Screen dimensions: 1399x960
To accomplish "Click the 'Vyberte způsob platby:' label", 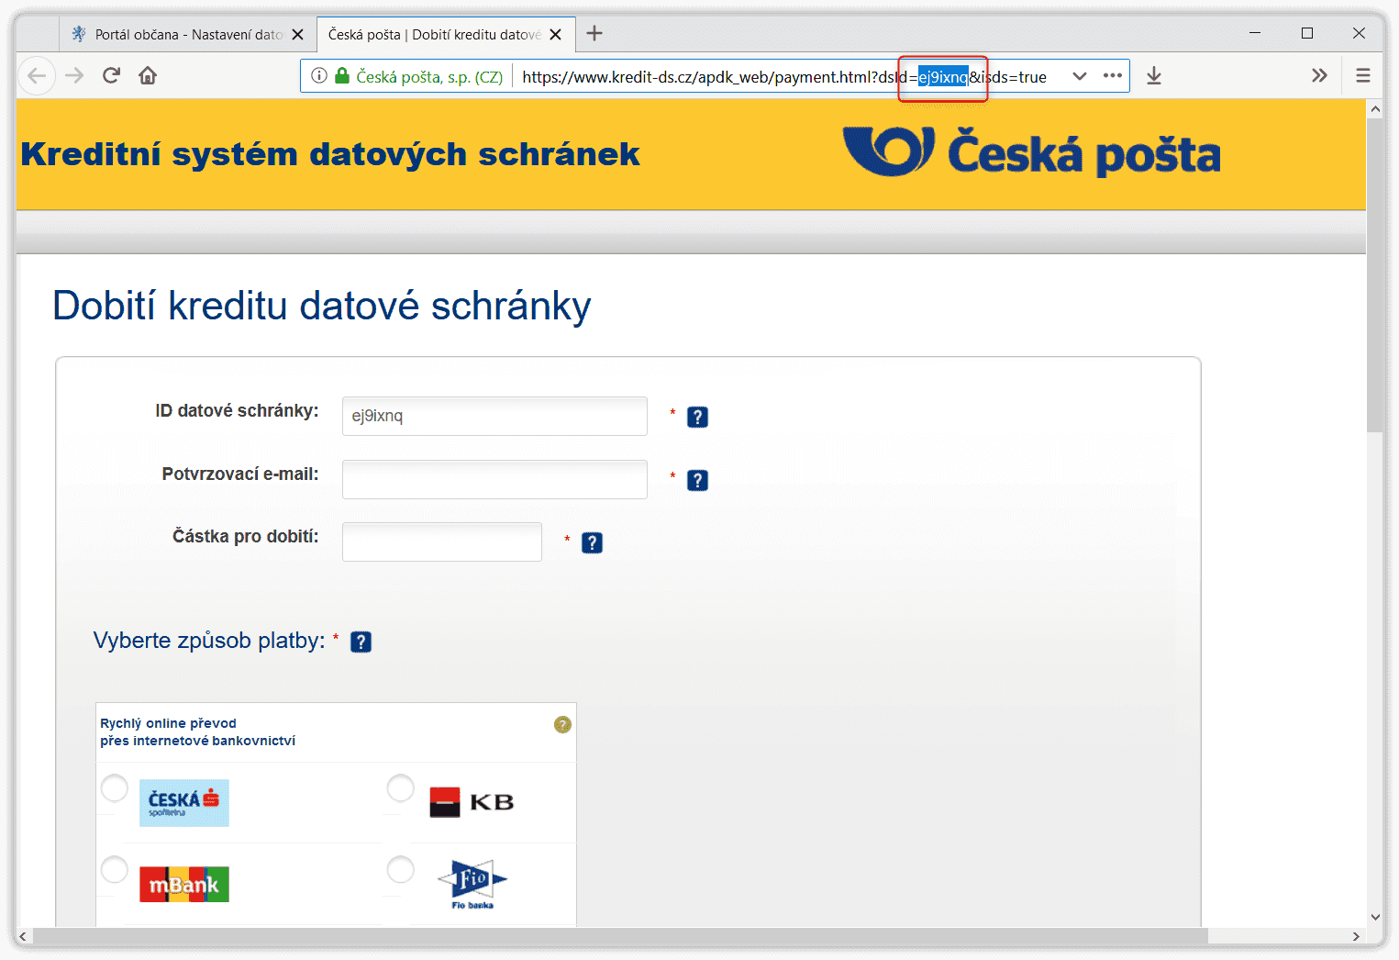I will pos(209,641).
